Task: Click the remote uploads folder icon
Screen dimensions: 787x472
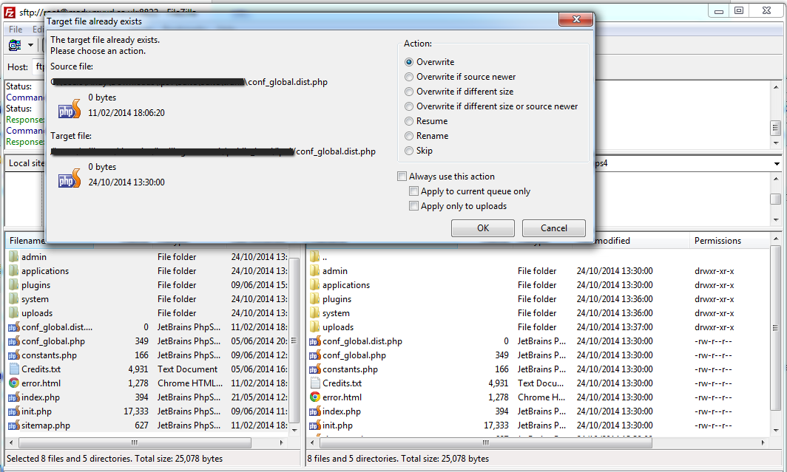Action: point(315,327)
